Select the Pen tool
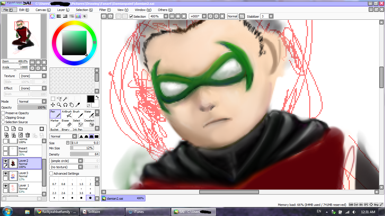This screenshot has width=385, height=216. [x=55, y=114]
